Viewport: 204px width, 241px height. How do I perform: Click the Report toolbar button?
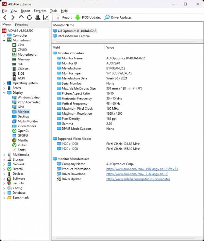click(64, 18)
